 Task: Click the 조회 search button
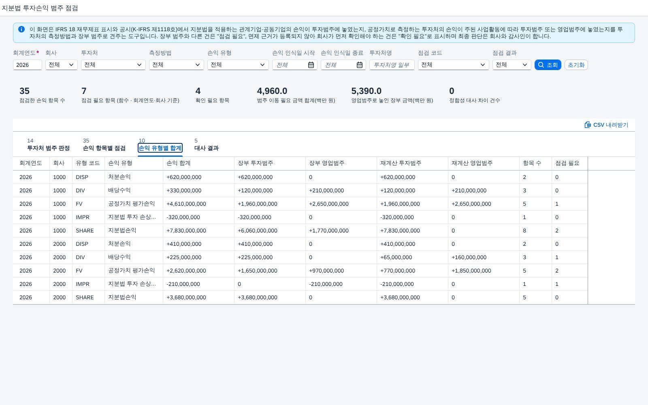pos(548,65)
